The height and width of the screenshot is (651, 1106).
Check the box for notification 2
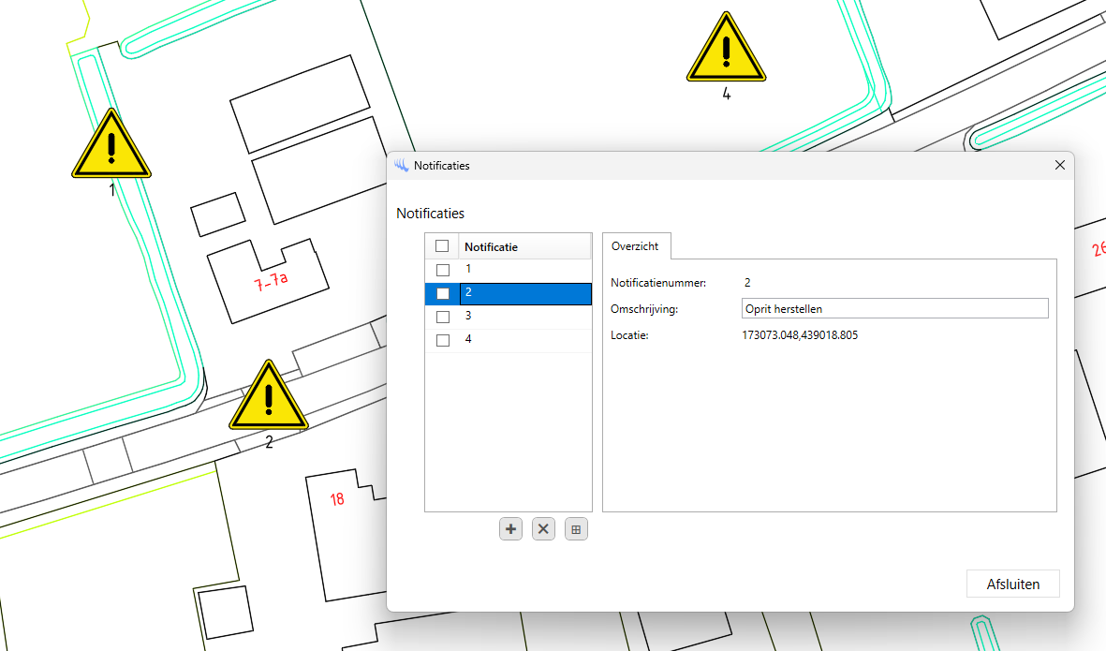coord(443,293)
